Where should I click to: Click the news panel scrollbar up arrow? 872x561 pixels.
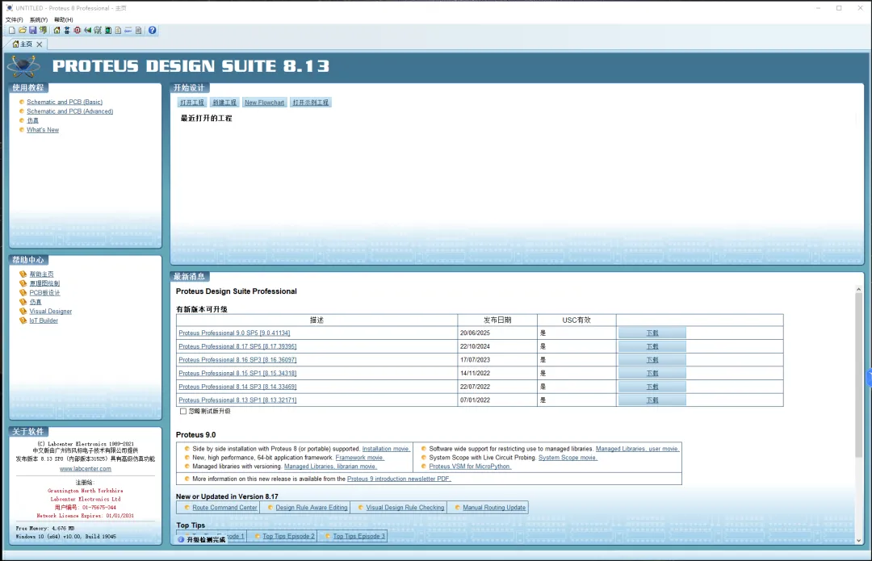pos(858,289)
